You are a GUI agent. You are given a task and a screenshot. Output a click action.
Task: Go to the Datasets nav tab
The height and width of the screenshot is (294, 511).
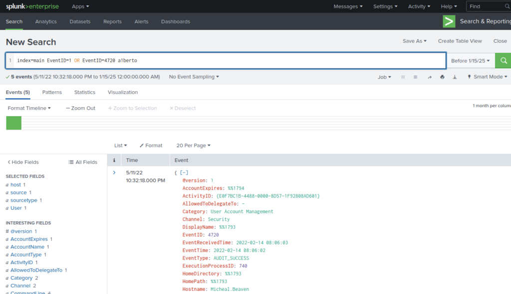point(80,21)
